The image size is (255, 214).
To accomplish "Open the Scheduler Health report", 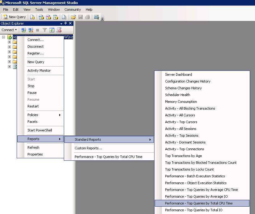I will [202, 95].
